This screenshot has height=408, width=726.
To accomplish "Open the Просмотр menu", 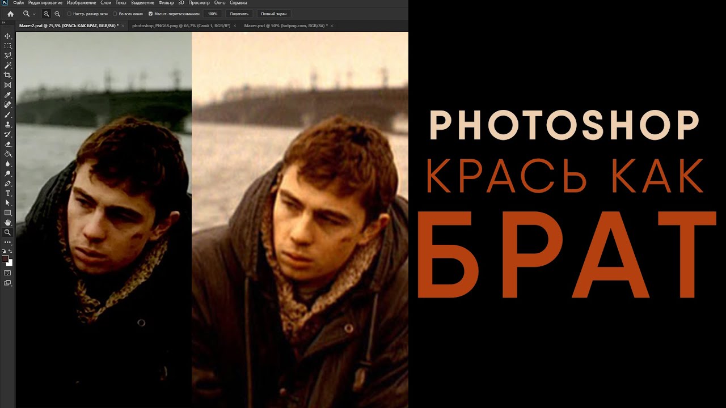I will (199, 3).
